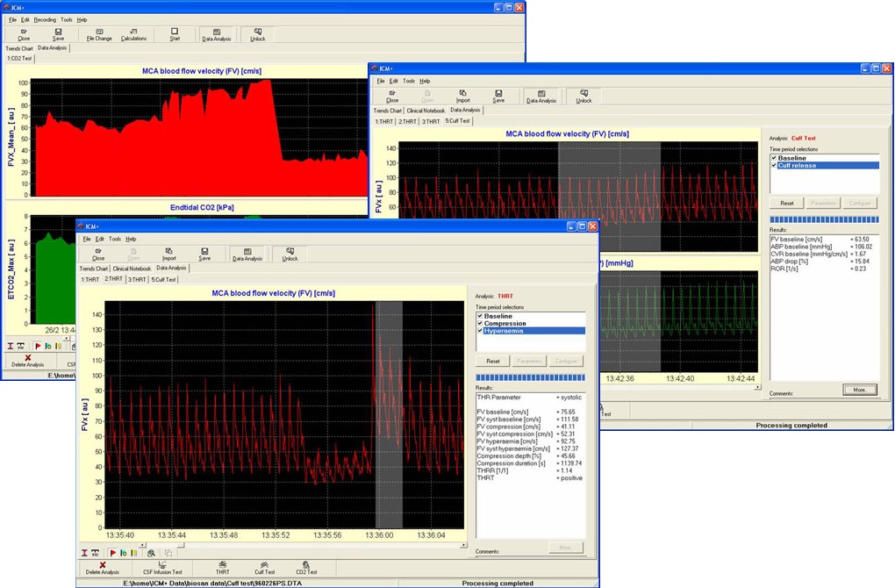Open the Tools menu in the Cuff Test window

tap(409, 81)
